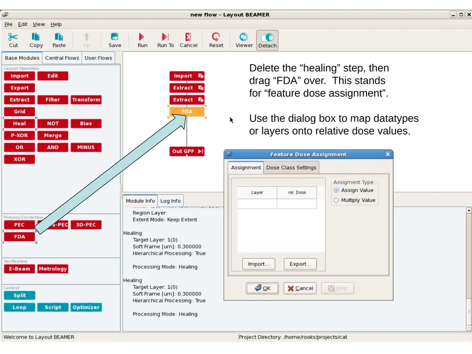Image resolution: width=472 pixels, height=354 pixels.
Task: Select the Edit module in the palette
Action: click(x=53, y=76)
